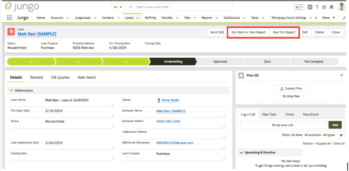Open the Anna Smith owner link

click(170, 100)
